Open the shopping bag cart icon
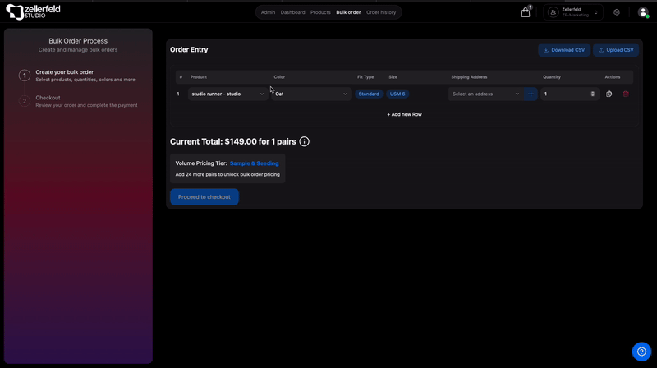 tap(526, 12)
